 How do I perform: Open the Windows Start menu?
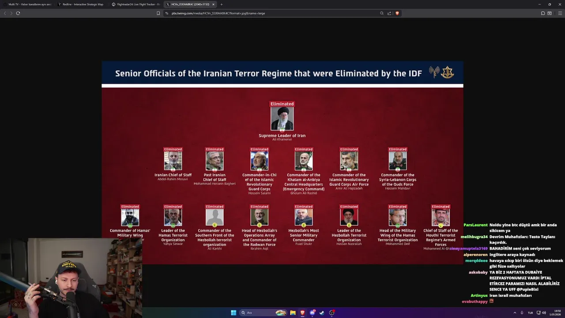(234, 313)
